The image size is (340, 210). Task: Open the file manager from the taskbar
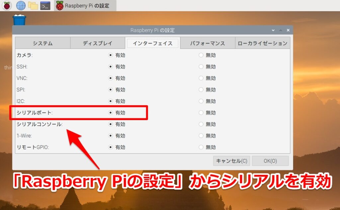[33, 6]
